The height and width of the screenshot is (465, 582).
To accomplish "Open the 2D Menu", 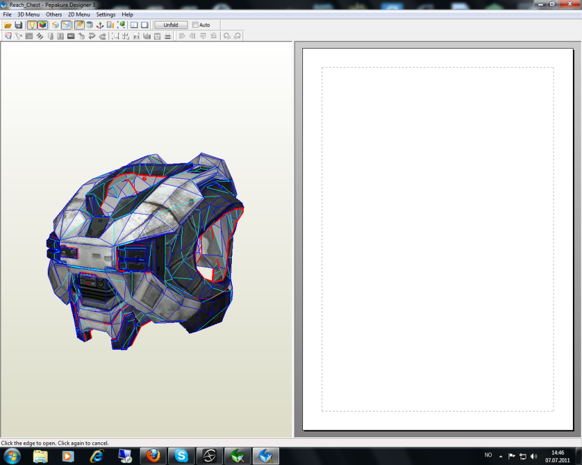I will 78,14.
